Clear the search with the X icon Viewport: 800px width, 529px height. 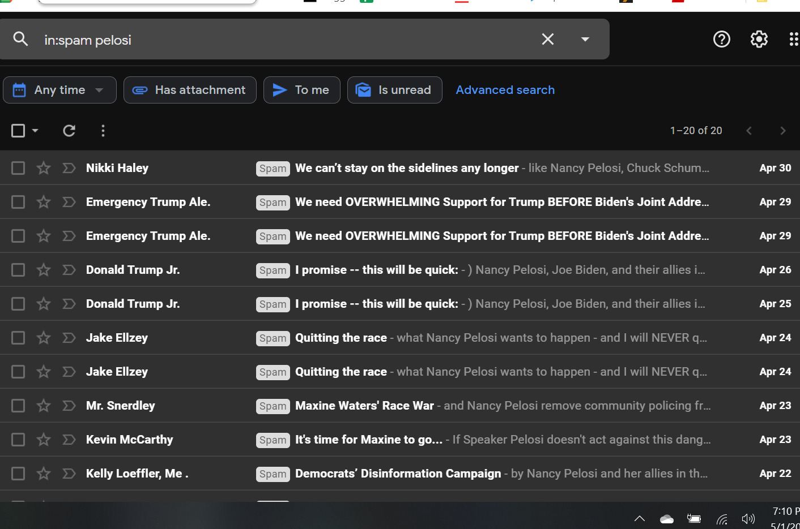(548, 39)
